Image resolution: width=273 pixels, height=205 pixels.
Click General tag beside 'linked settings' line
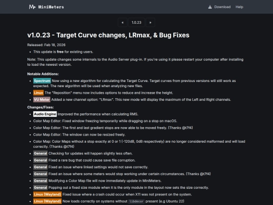pos(40,167)
